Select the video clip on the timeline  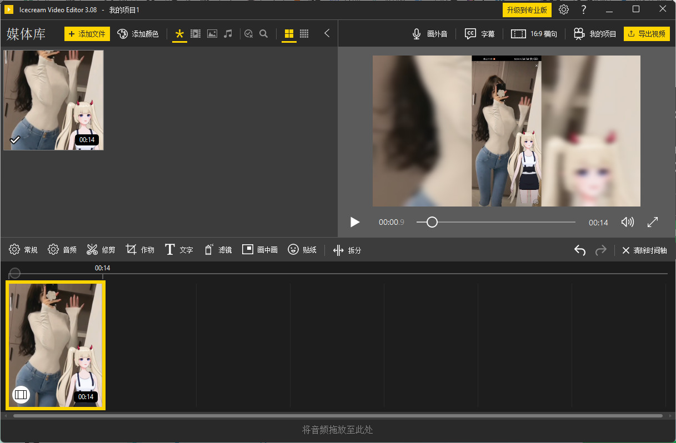(x=56, y=345)
